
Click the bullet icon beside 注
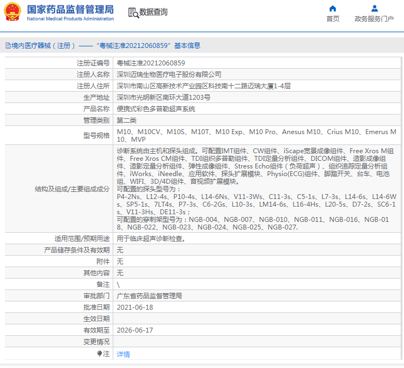coord(100,353)
